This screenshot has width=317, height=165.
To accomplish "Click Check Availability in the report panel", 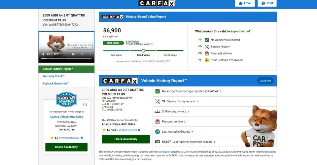I will pos(126,139).
